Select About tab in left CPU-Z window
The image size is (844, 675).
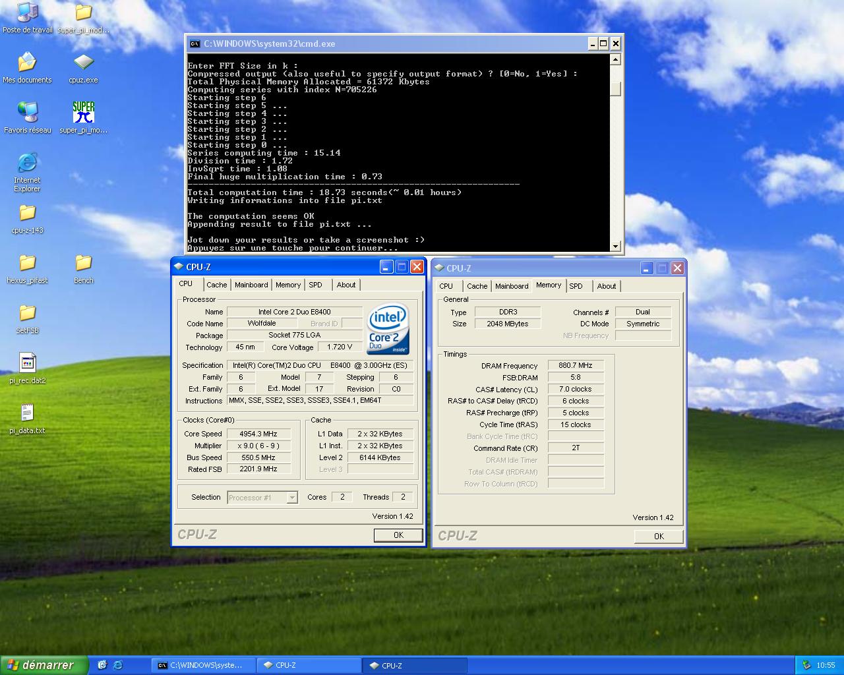click(346, 285)
